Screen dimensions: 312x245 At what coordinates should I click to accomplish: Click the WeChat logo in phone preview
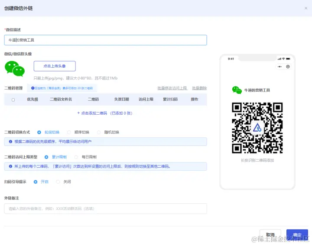coord(237,90)
